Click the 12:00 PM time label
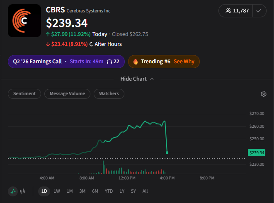Viewport: 274px width, 203px height. point(127,178)
